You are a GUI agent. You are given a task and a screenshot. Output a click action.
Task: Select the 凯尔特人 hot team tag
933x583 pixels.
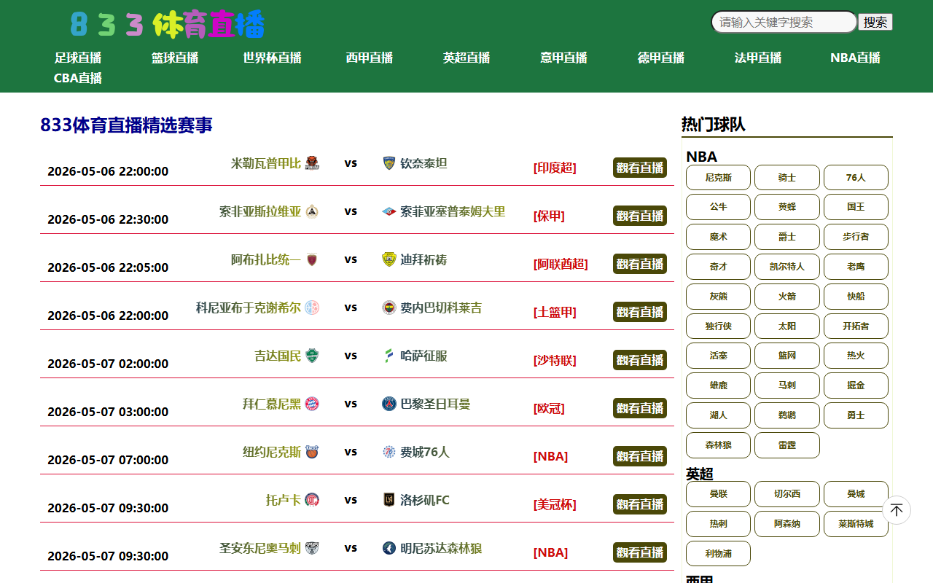787,267
